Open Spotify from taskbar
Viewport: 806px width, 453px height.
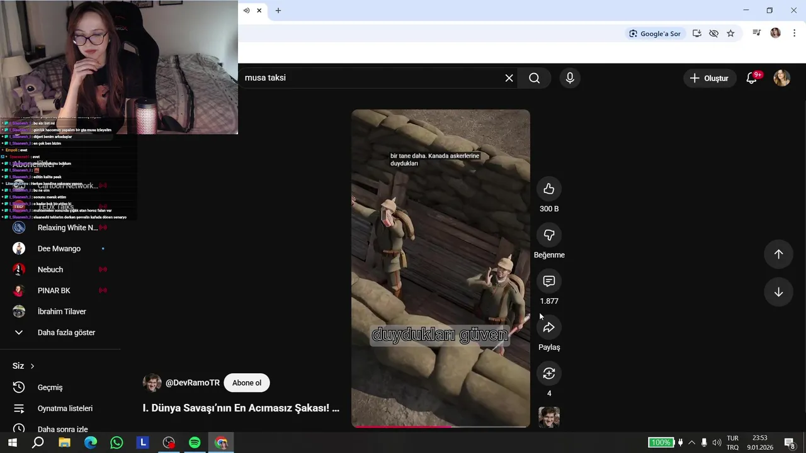pyautogui.click(x=195, y=442)
